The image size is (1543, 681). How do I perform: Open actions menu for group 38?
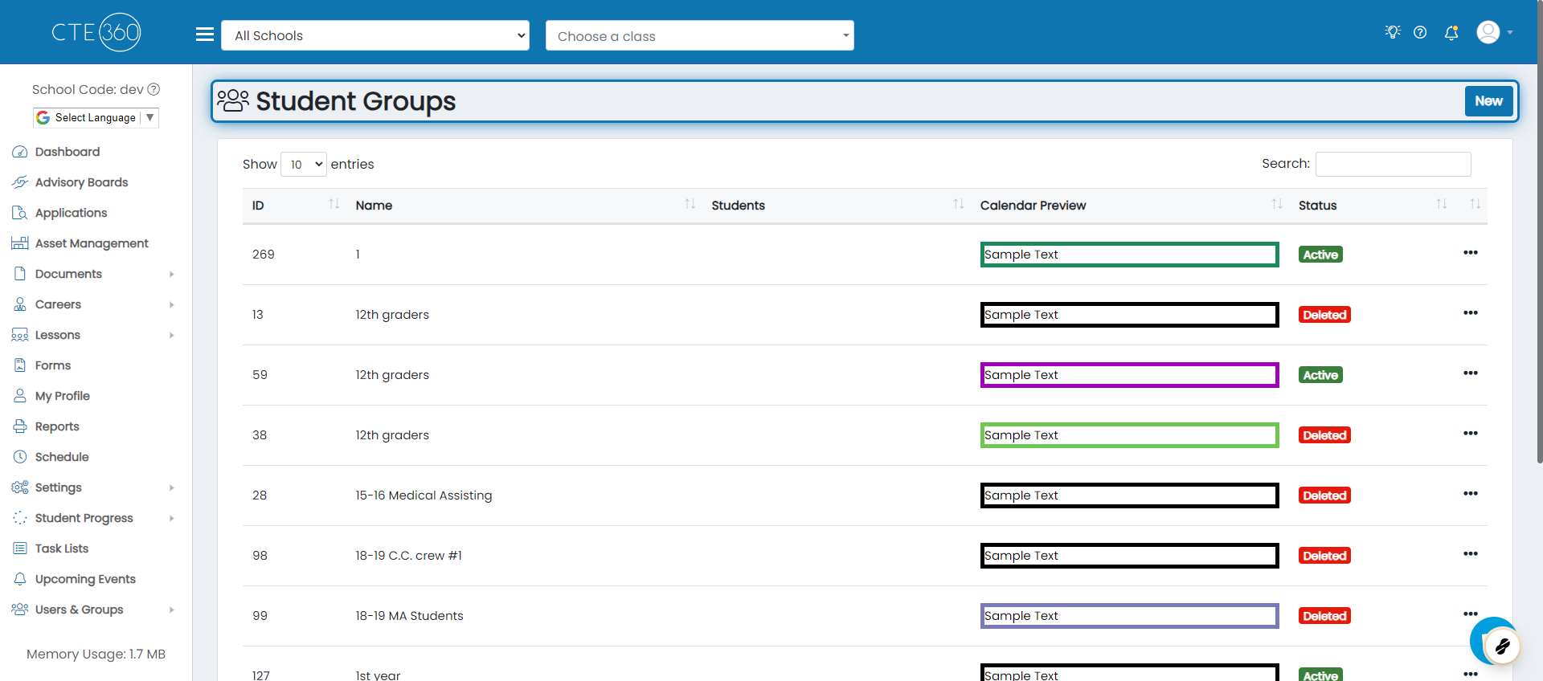1471,434
